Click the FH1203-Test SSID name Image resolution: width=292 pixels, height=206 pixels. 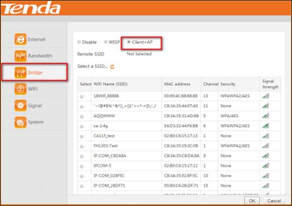click(x=105, y=146)
